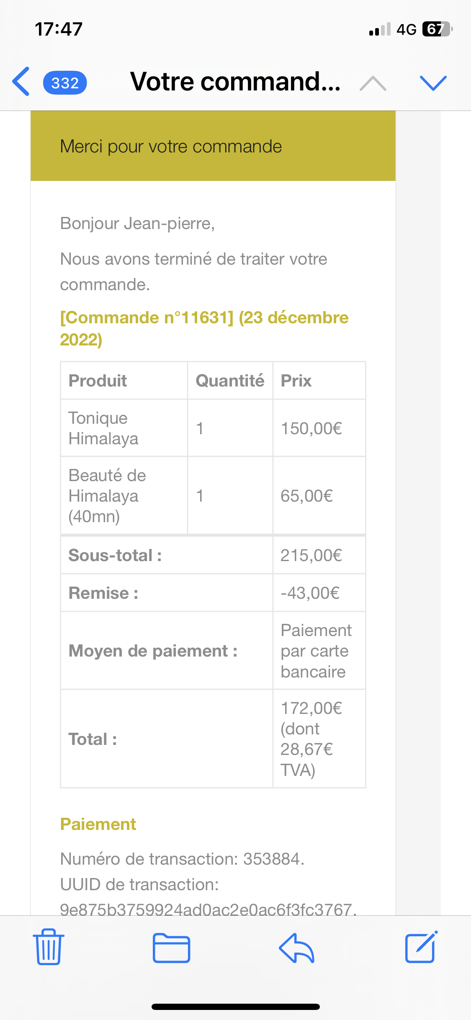This screenshot has width=471, height=1020.
Task: Reply using the curved arrow icon
Action: 297,948
